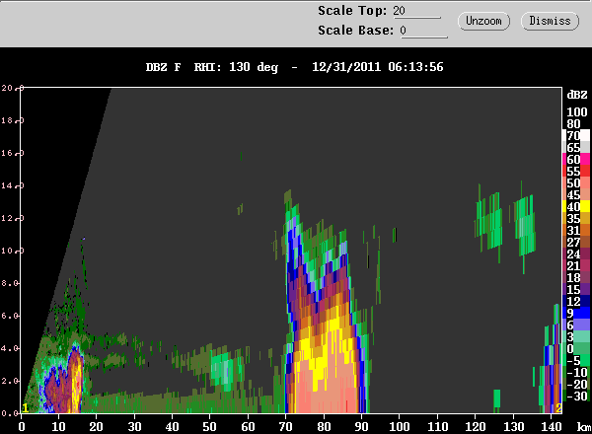Click the Scale Top label
Image resolution: width=592 pixels, height=434 pixels.
click(352, 11)
